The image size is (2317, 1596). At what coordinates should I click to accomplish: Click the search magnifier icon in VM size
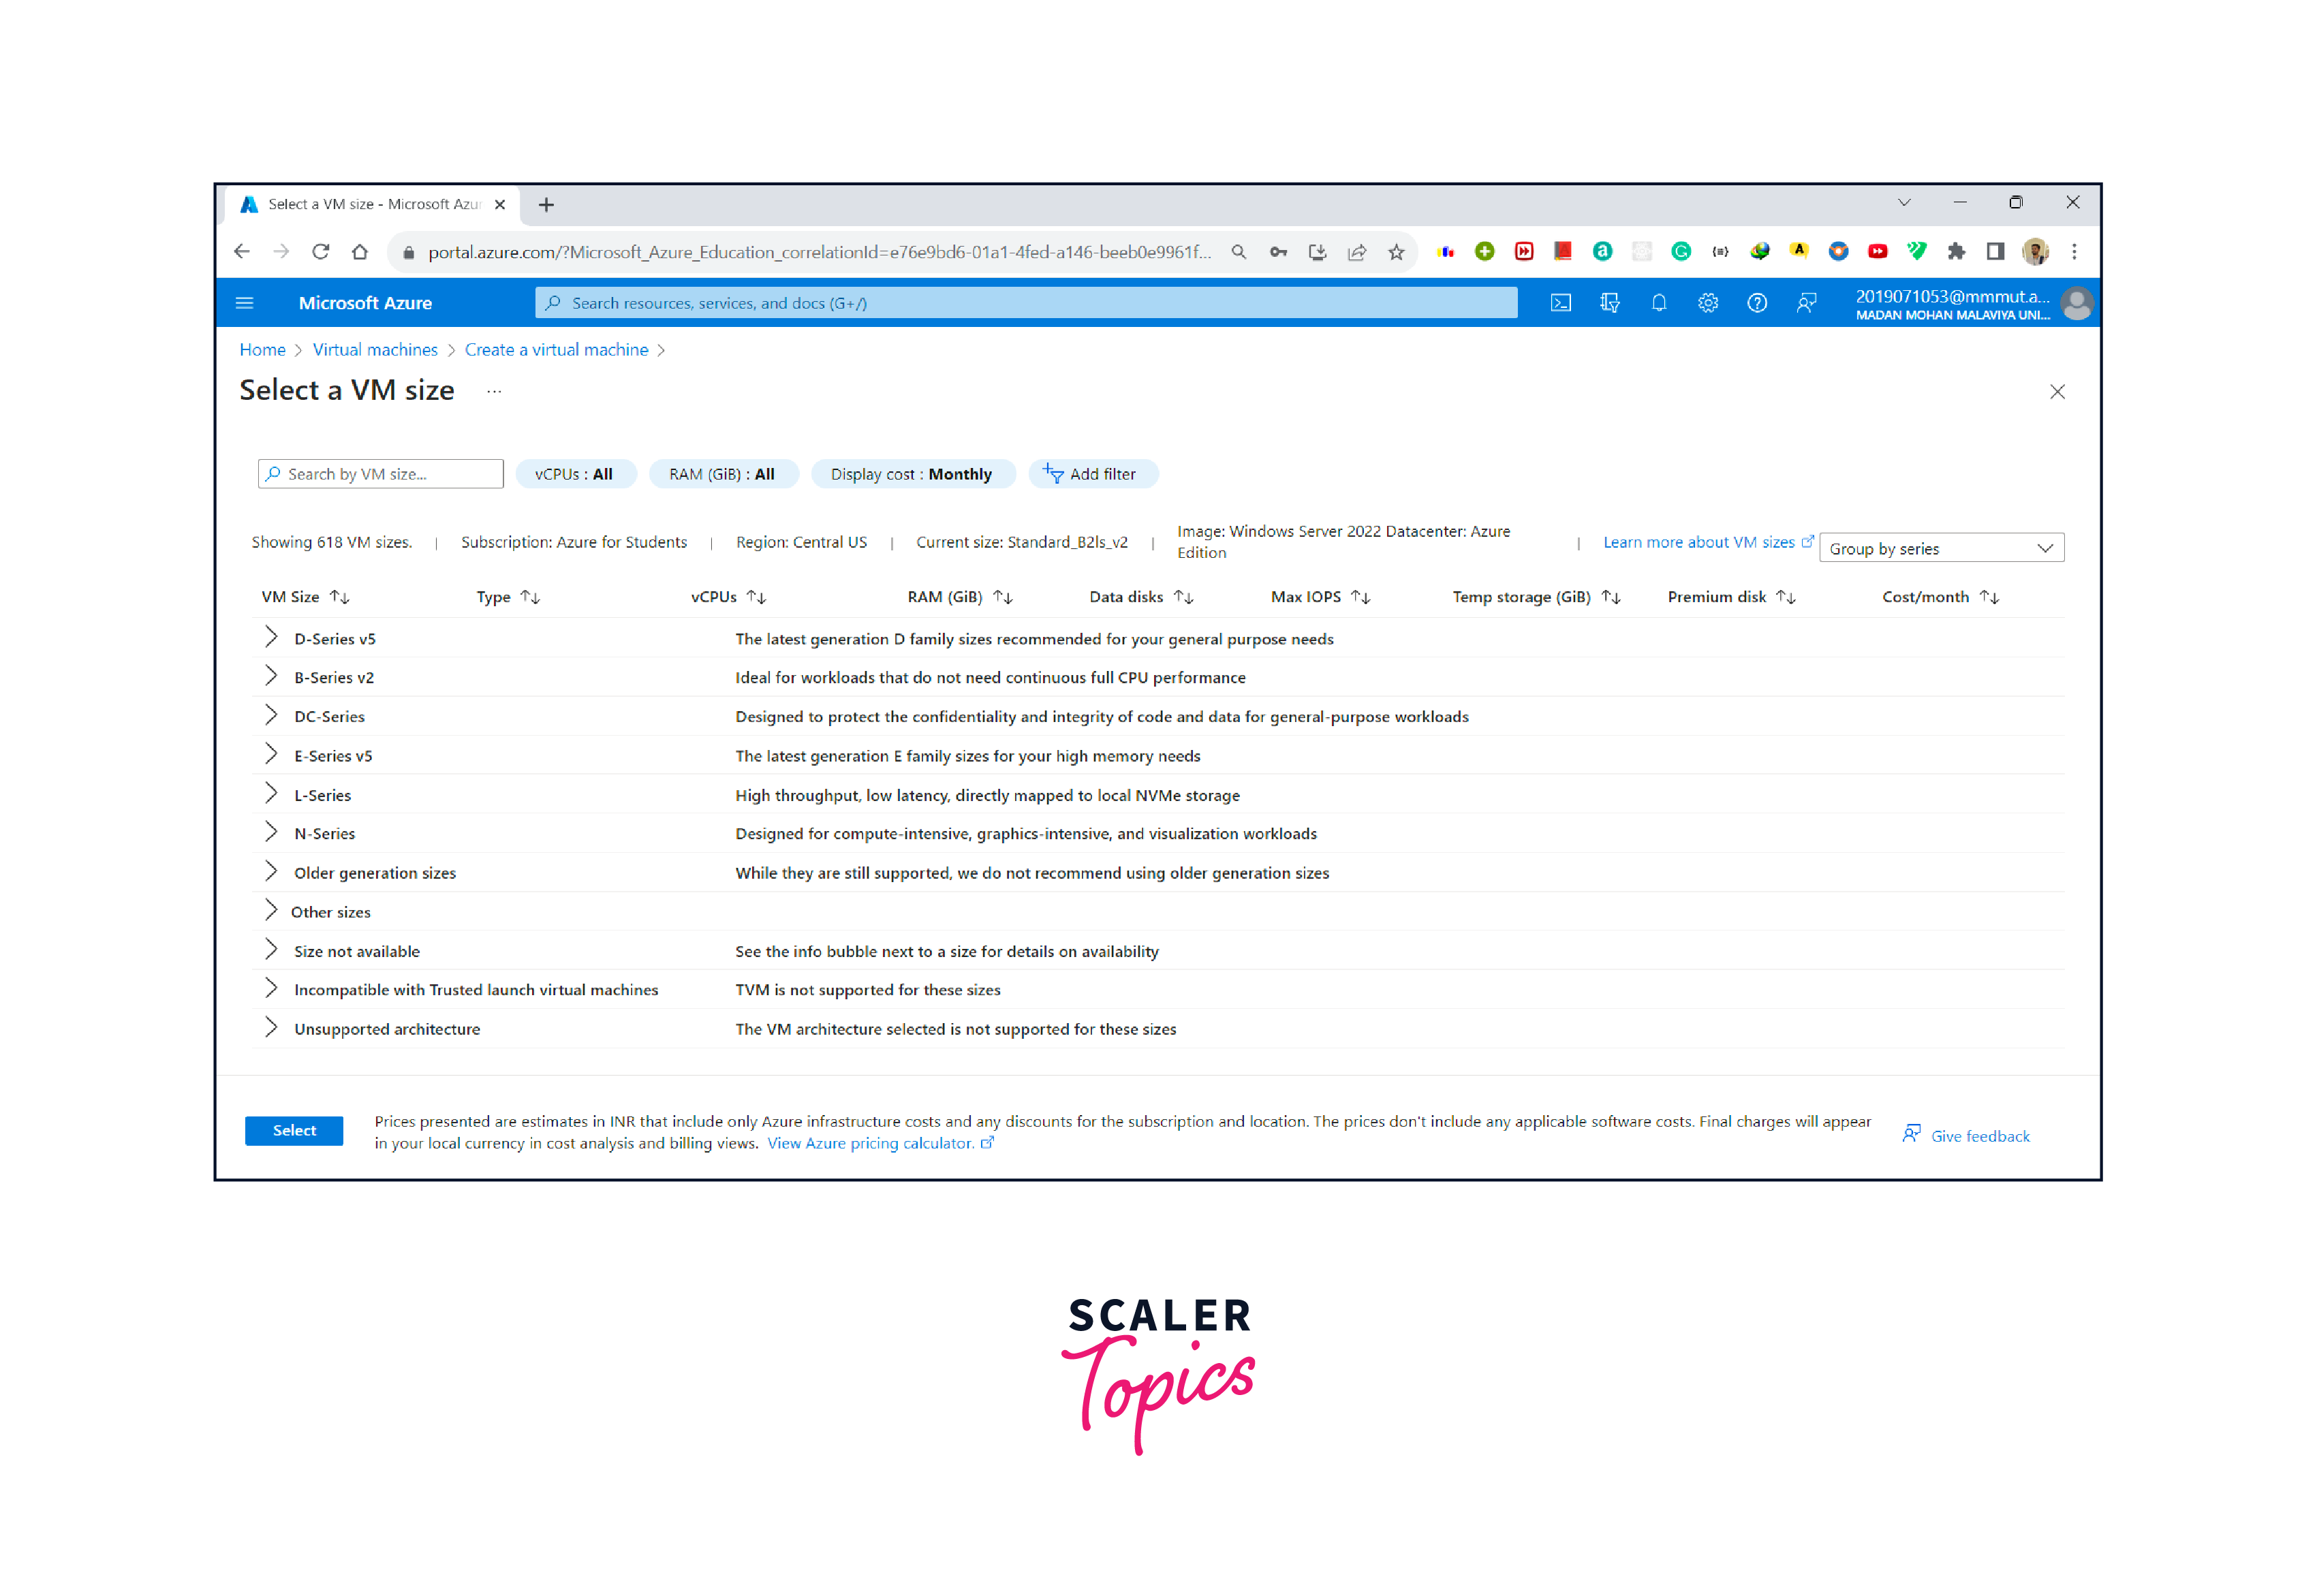[x=269, y=471]
